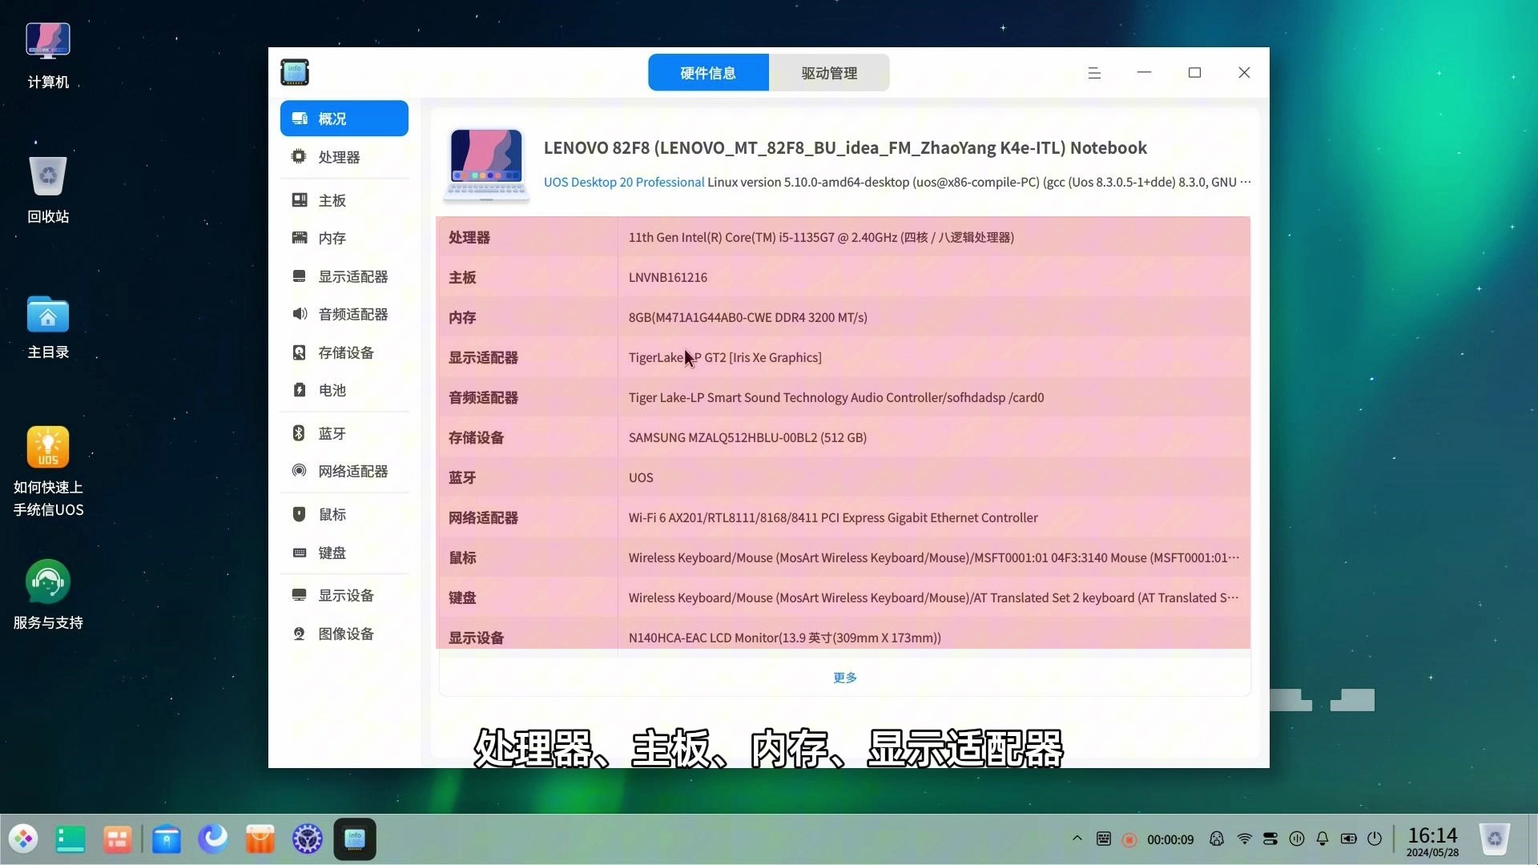Select 主板 row value LNVNB161216
1538x865 pixels.
668,277
